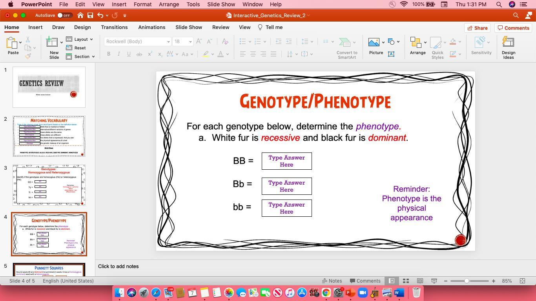
Task: Adjust the zoom slider handle
Action: click(x=467, y=281)
